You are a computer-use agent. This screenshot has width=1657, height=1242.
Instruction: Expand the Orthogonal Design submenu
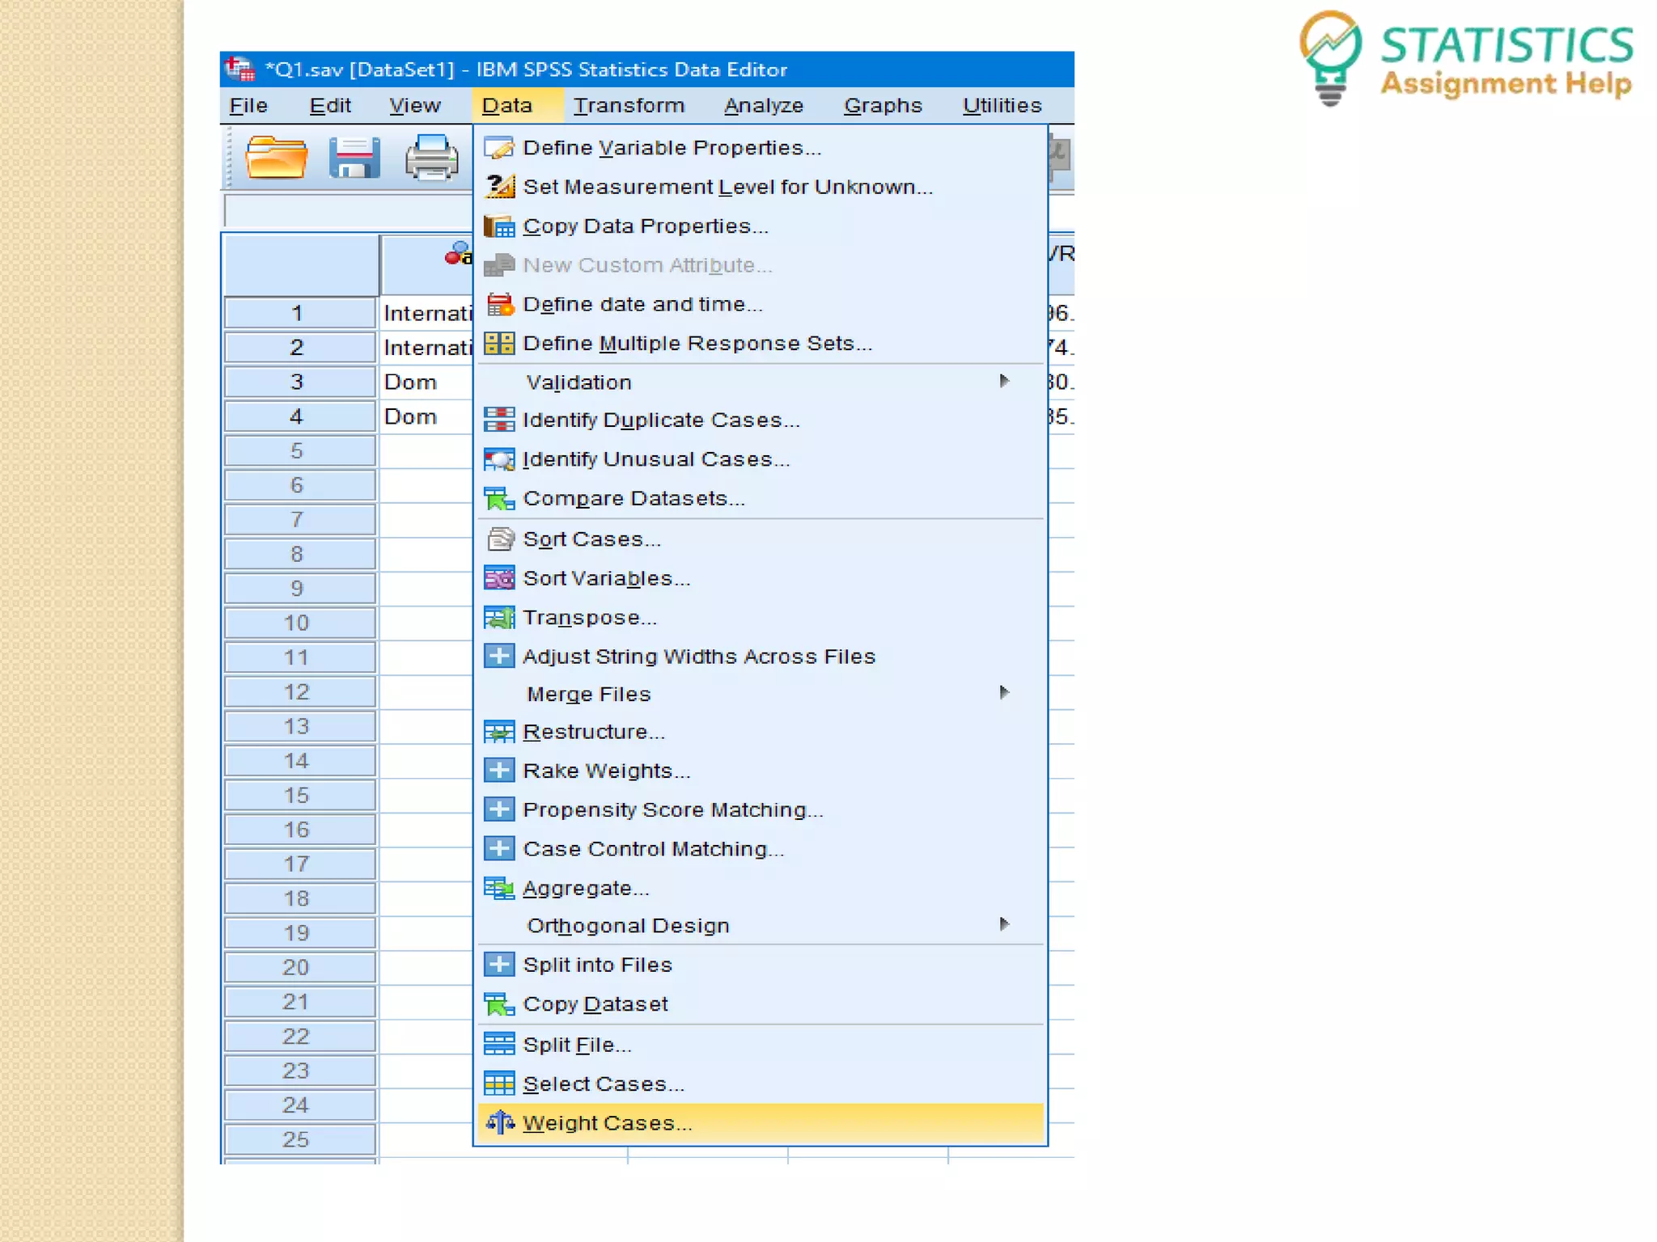(1004, 924)
